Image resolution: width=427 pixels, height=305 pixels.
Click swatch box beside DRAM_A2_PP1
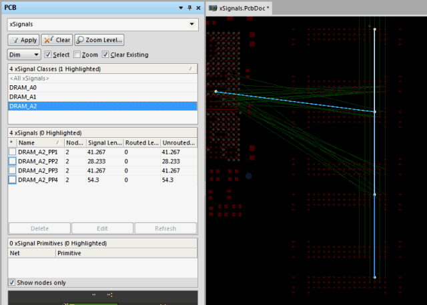pyautogui.click(x=12, y=152)
